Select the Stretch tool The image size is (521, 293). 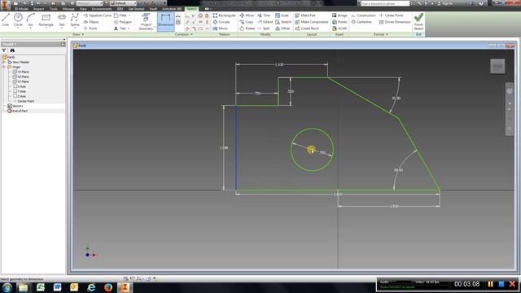[283, 22]
